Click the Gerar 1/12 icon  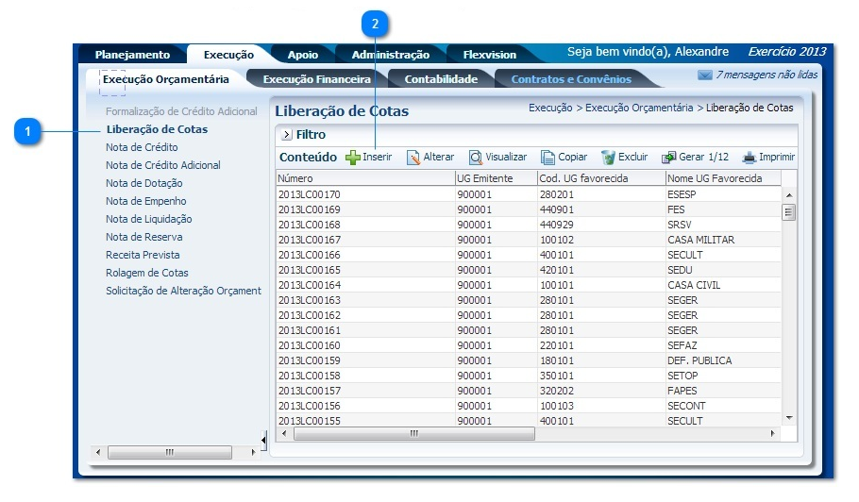click(x=668, y=158)
